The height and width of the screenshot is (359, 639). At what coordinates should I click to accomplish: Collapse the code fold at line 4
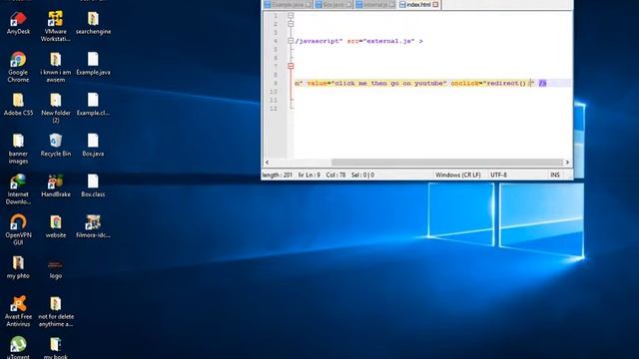291,41
